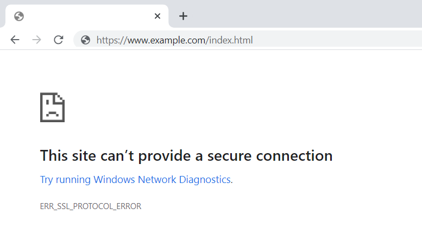
Task: Go back using the back arrow
Action: (x=15, y=40)
